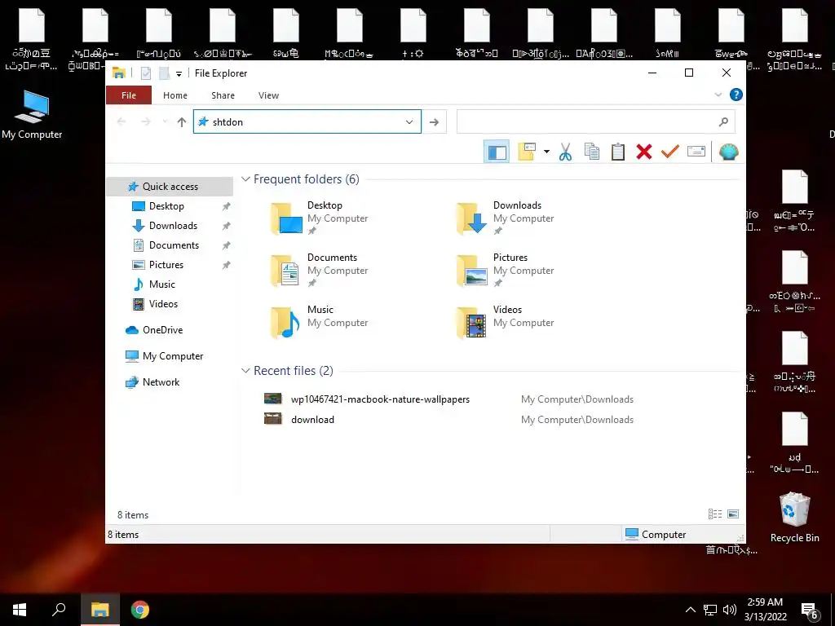Select Pictures in navigation pane
Image resolution: width=835 pixels, height=626 pixels.
[166, 265]
